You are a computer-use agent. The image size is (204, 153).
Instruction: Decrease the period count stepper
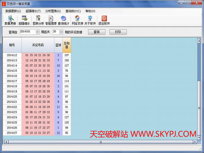coord(61,33)
